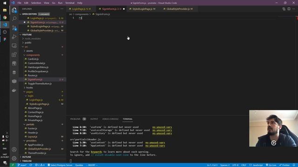This screenshot has height=167, width=298.
Task: Open the File menu
Action: [x=20, y=3]
